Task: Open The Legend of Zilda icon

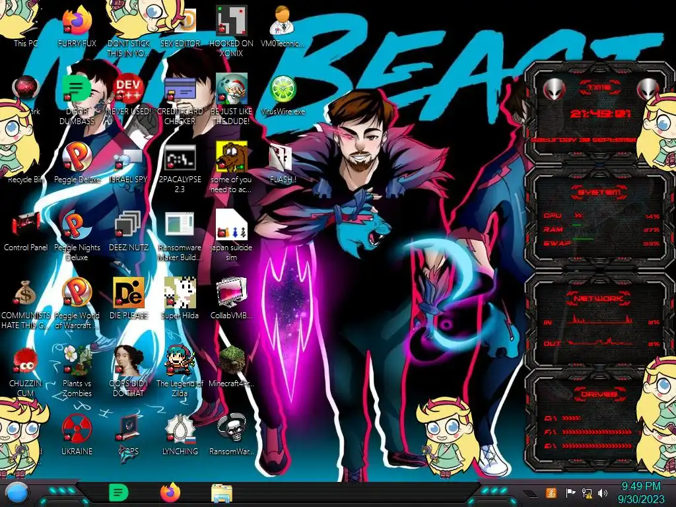Action: pos(180,371)
